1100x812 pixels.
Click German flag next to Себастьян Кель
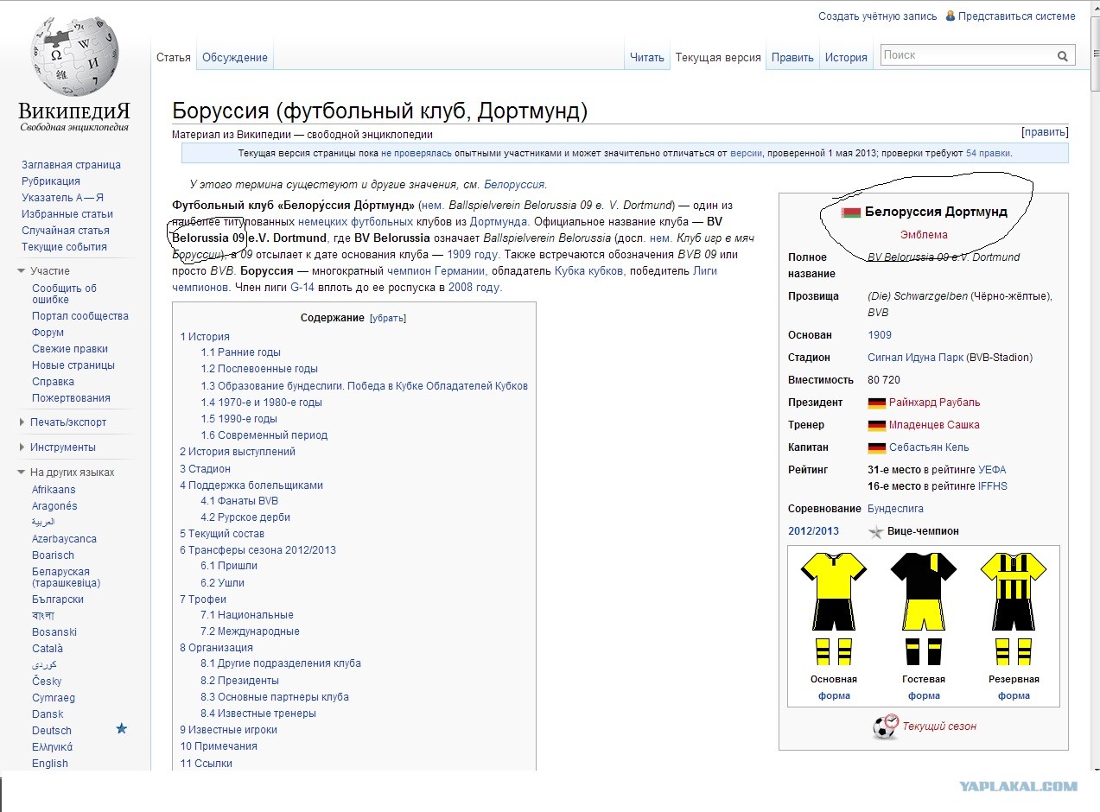tap(877, 448)
